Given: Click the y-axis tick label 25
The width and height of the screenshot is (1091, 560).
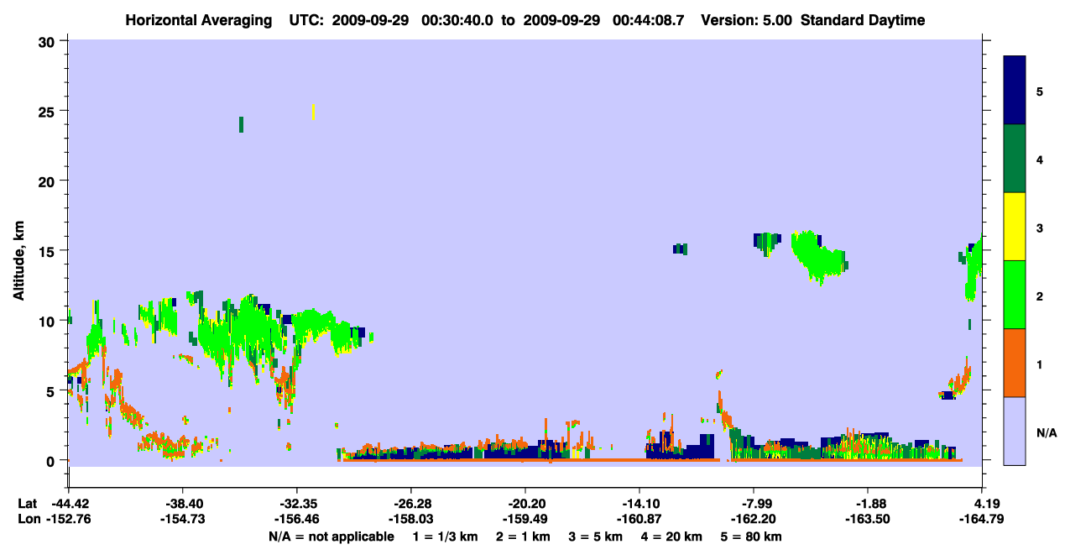Looking at the screenshot, I should pyautogui.click(x=49, y=111).
